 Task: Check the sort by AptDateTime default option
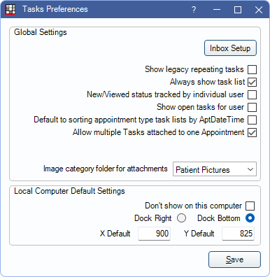(253, 120)
